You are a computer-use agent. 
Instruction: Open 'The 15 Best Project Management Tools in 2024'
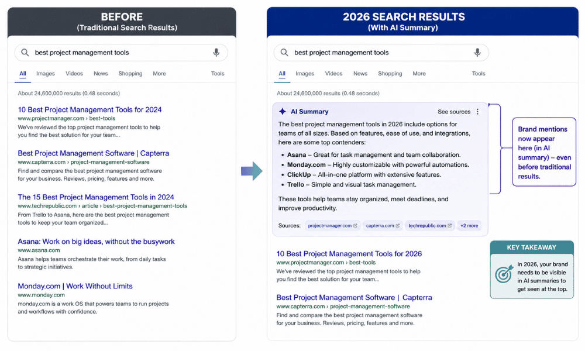[x=96, y=197]
